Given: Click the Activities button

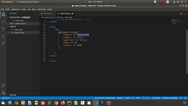Looking at the screenshot, I should [7, 2].
